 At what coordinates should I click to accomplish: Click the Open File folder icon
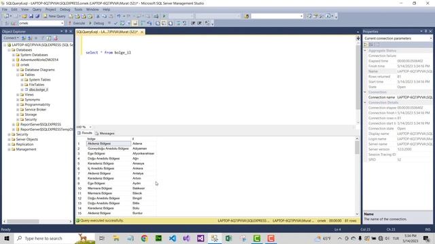24,16
